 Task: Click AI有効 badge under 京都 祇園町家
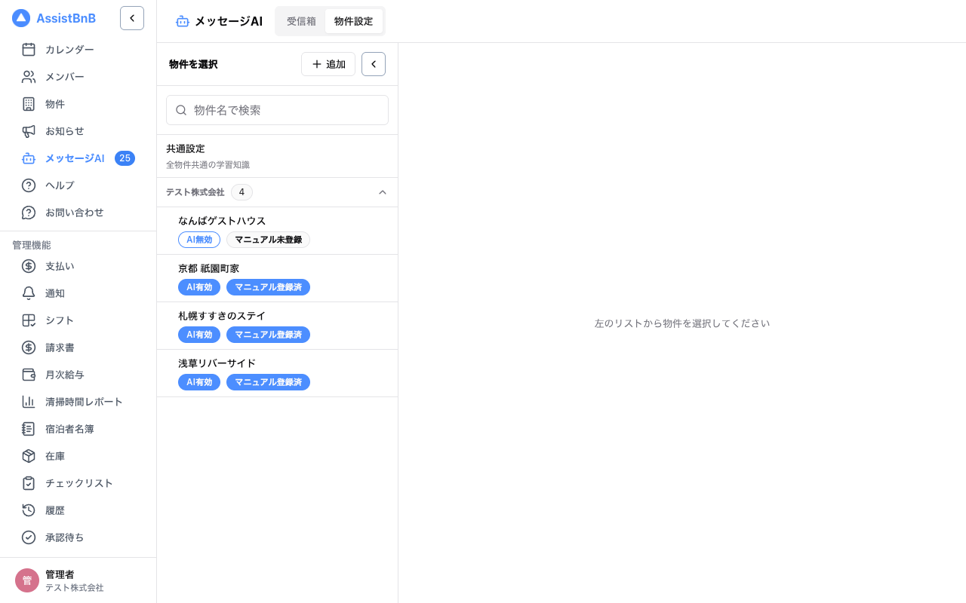[x=199, y=287]
